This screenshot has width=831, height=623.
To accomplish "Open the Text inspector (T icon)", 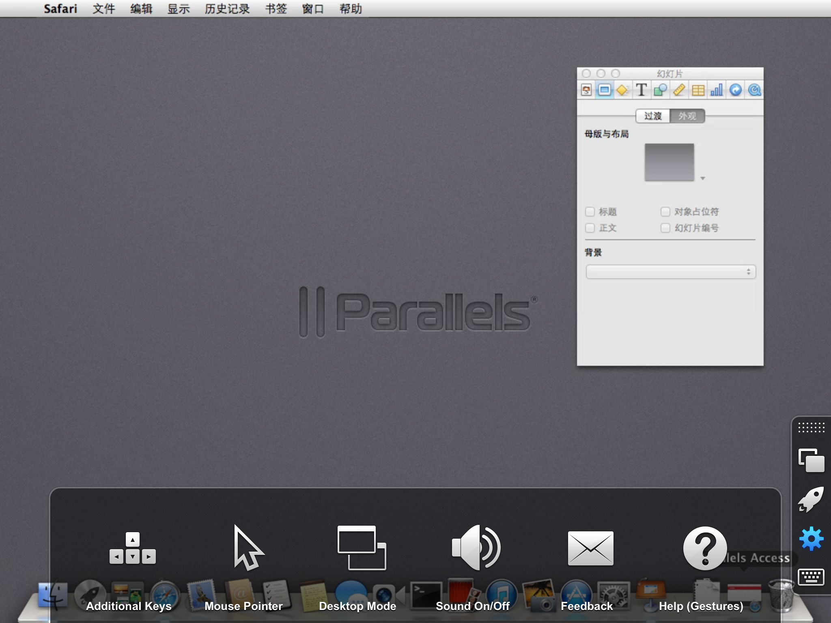I will (x=641, y=90).
